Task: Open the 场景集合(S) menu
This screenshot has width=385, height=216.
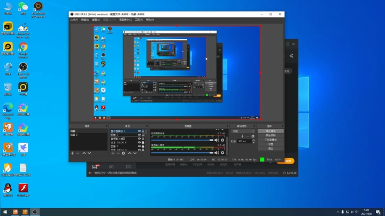Action: (x=125, y=20)
